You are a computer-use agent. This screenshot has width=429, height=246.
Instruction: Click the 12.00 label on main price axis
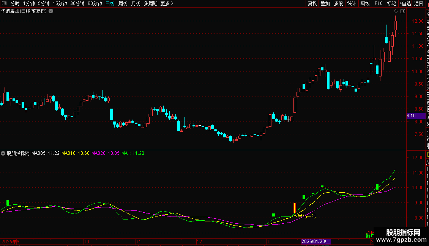(x=418, y=21)
